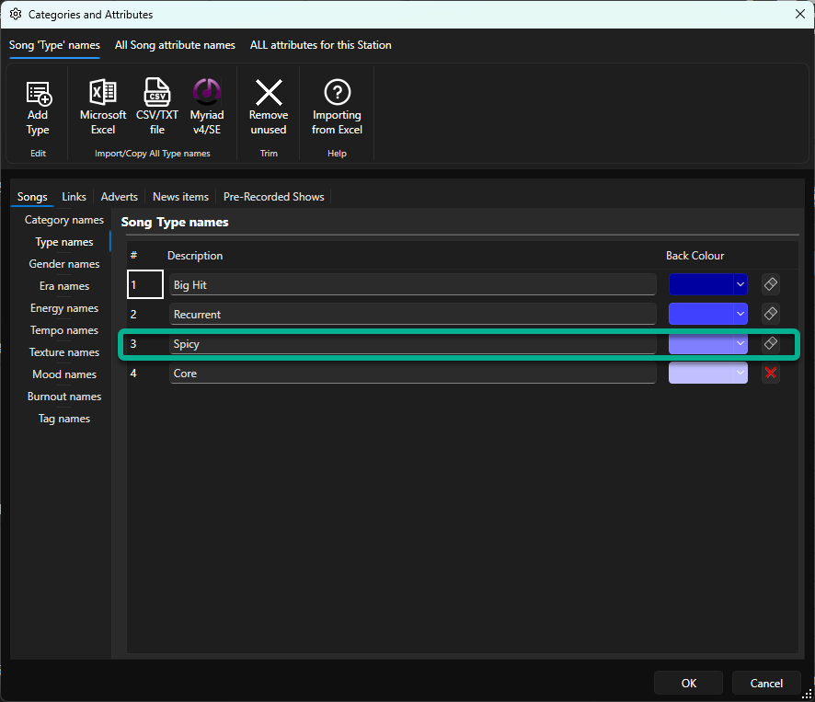Image resolution: width=815 pixels, height=702 pixels.
Task: Edit the Spicy description field
Action: [413, 344]
